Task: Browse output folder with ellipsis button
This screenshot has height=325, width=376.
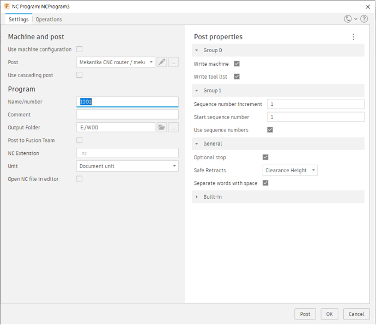Action: [173, 127]
